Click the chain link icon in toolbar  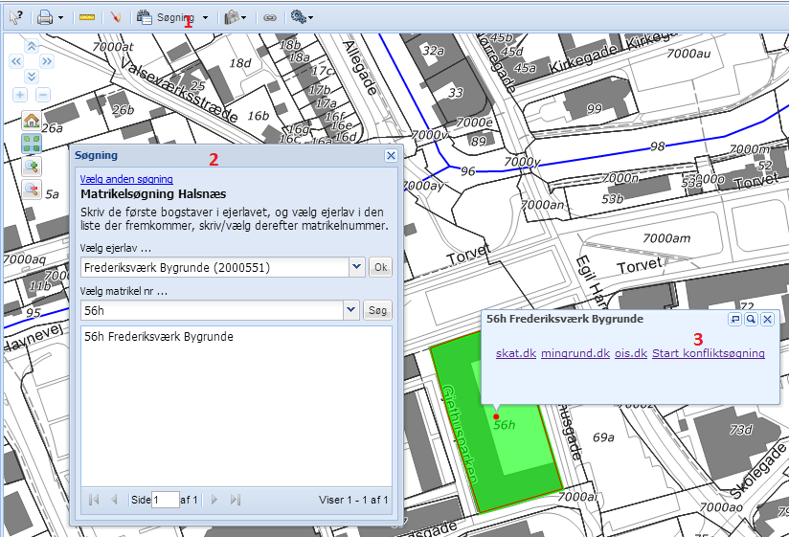269,17
